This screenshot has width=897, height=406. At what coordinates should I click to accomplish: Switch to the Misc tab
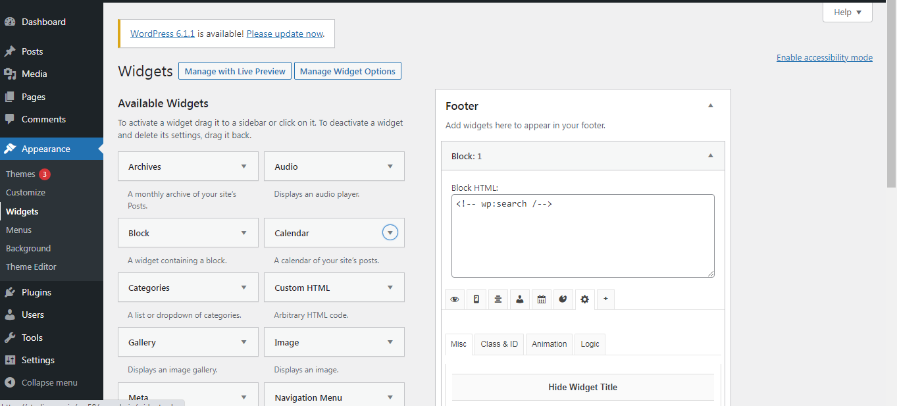coord(459,344)
